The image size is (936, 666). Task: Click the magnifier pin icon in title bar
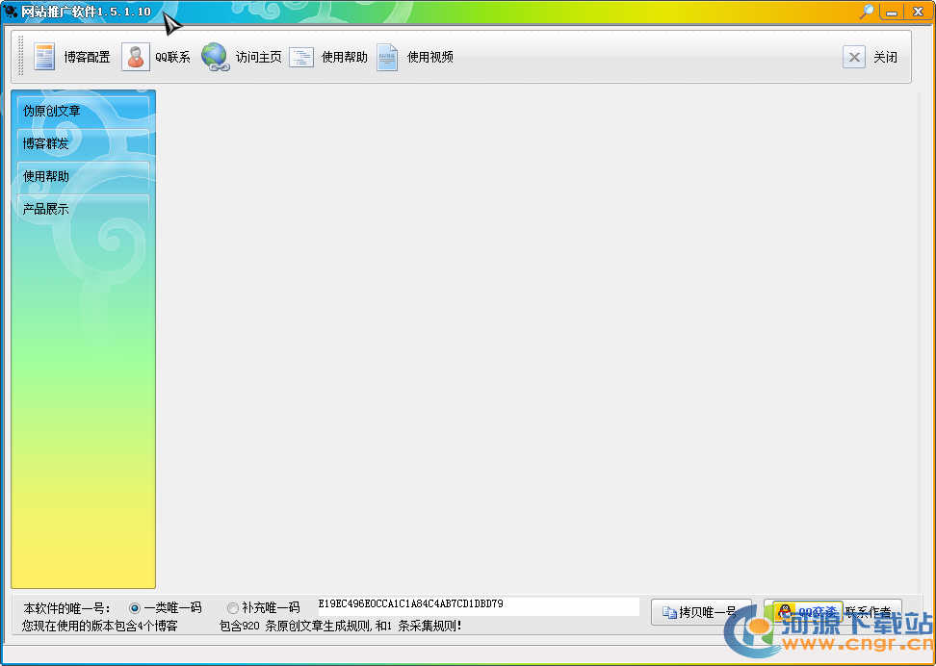867,12
